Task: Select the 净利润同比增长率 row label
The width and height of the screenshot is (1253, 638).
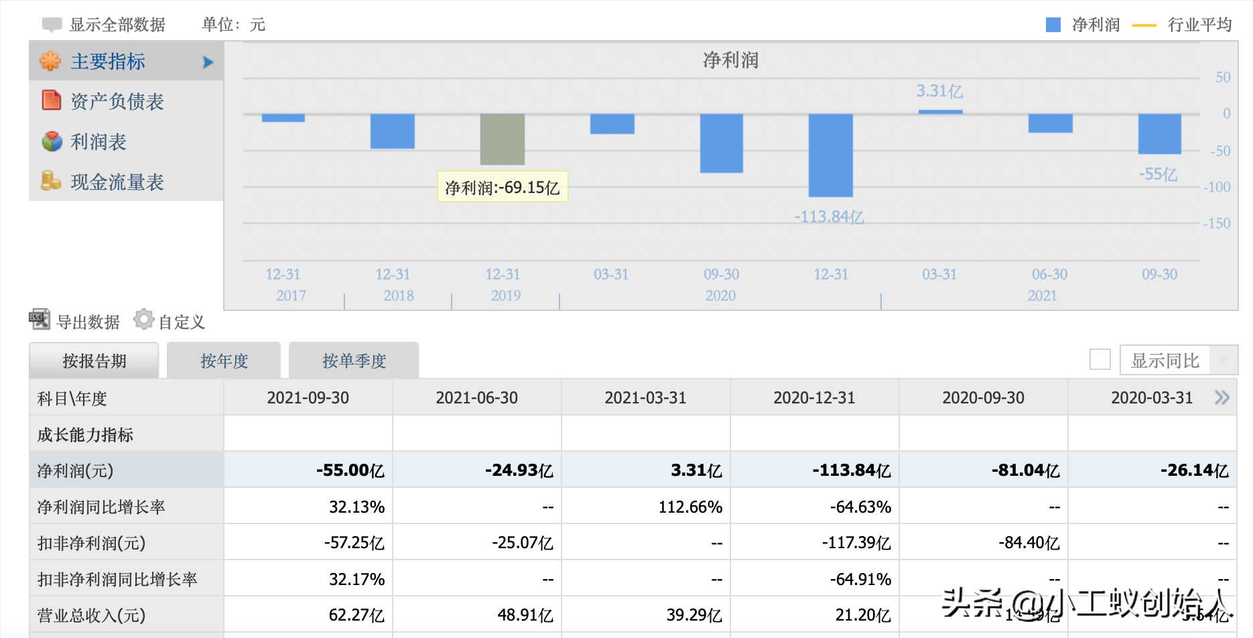Action: coord(101,507)
